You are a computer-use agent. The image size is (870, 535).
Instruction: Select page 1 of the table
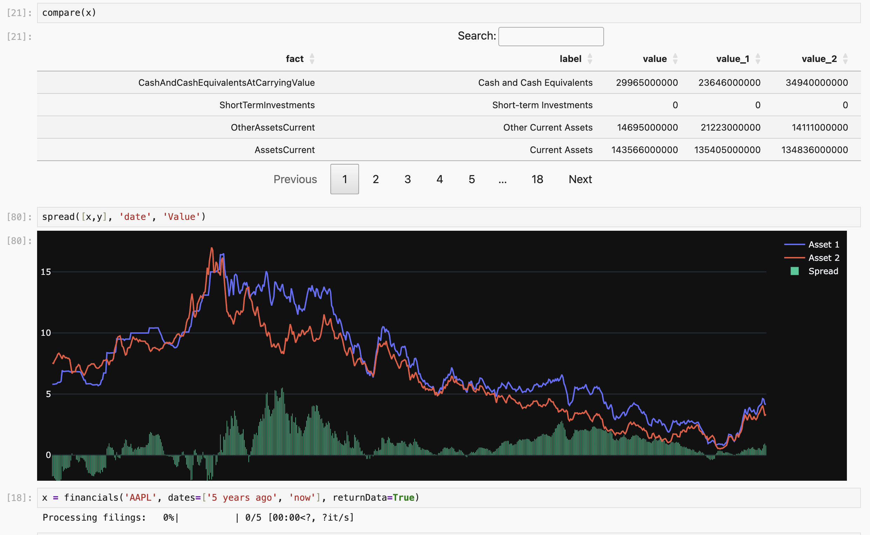pos(345,179)
